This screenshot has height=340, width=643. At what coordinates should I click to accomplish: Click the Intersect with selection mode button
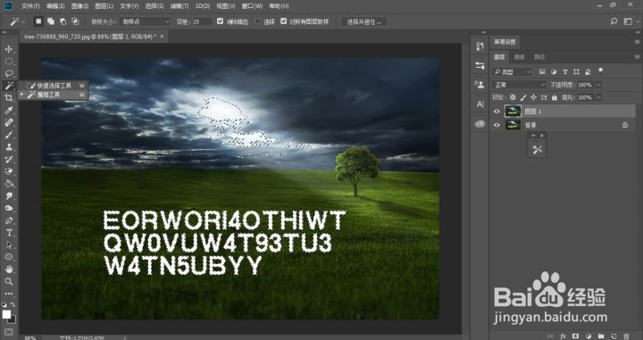(x=75, y=21)
